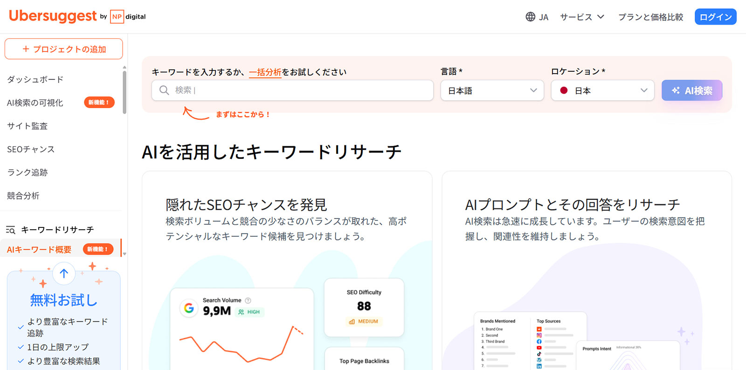746x370 pixels.
Task: Click より豊富な検索結果 text
Action: click(63, 361)
